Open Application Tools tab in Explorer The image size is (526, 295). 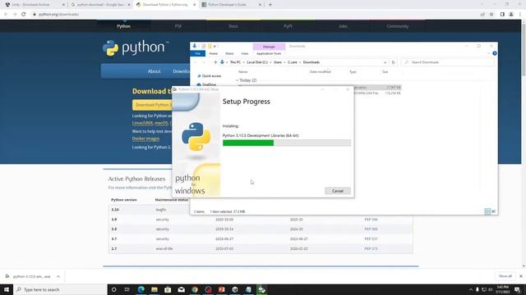[x=269, y=53]
